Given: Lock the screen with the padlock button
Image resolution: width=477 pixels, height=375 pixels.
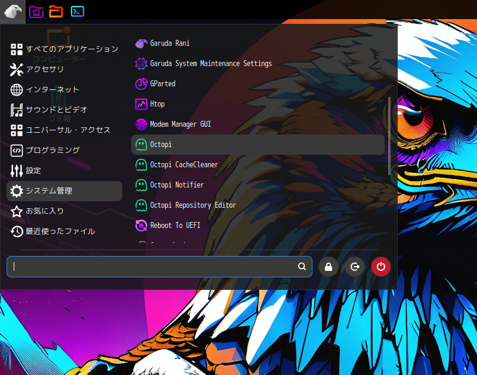Looking at the screenshot, I should point(329,267).
